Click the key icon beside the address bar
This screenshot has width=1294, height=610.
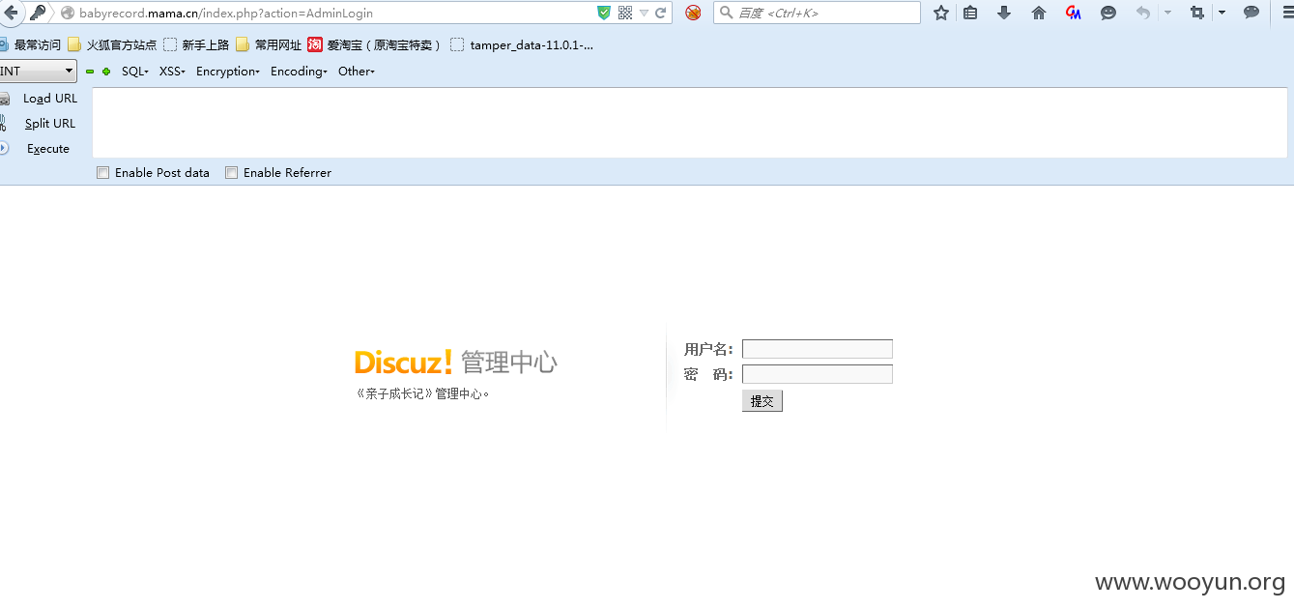38,13
